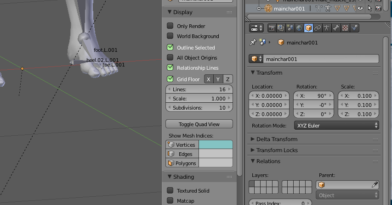Screen dimensions: 392x205
Task: Click the cube icon in the Parent field
Action: [x=322, y=185]
